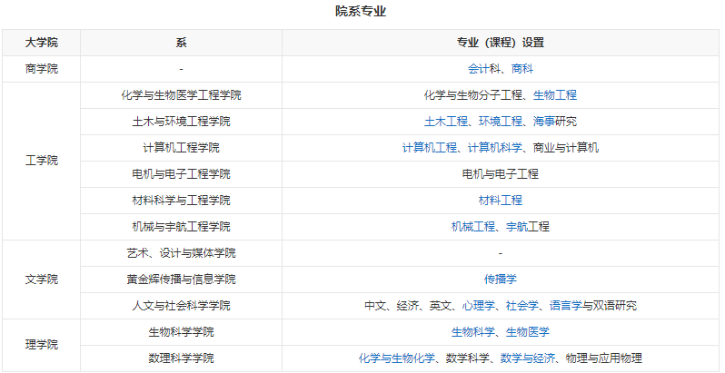
Task: Open the 社会学 link
Action: pyautogui.click(x=522, y=306)
